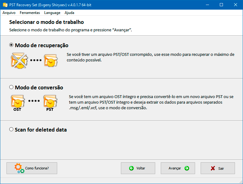
Task: Click the dotted arrow between OST and PST
Action: coord(34,101)
